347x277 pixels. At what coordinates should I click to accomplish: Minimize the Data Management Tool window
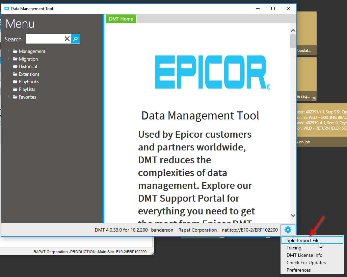pos(258,9)
